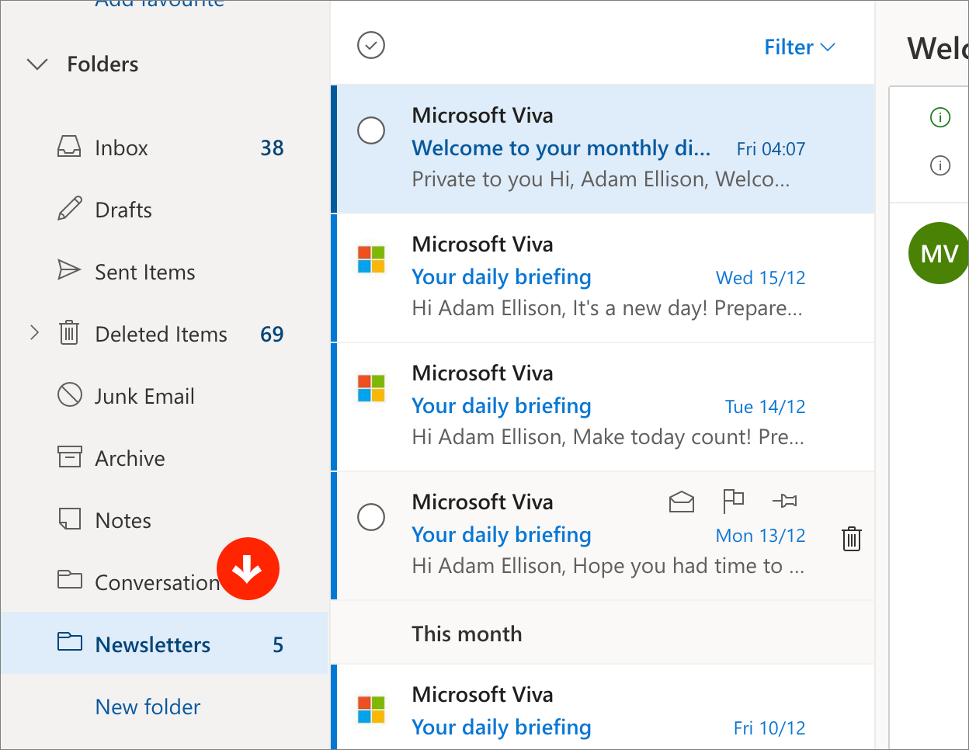Click the Microsoft Viva sender on Wed 15/12 email
Screen dimensions: 969x750
click(x=483, y=244)
